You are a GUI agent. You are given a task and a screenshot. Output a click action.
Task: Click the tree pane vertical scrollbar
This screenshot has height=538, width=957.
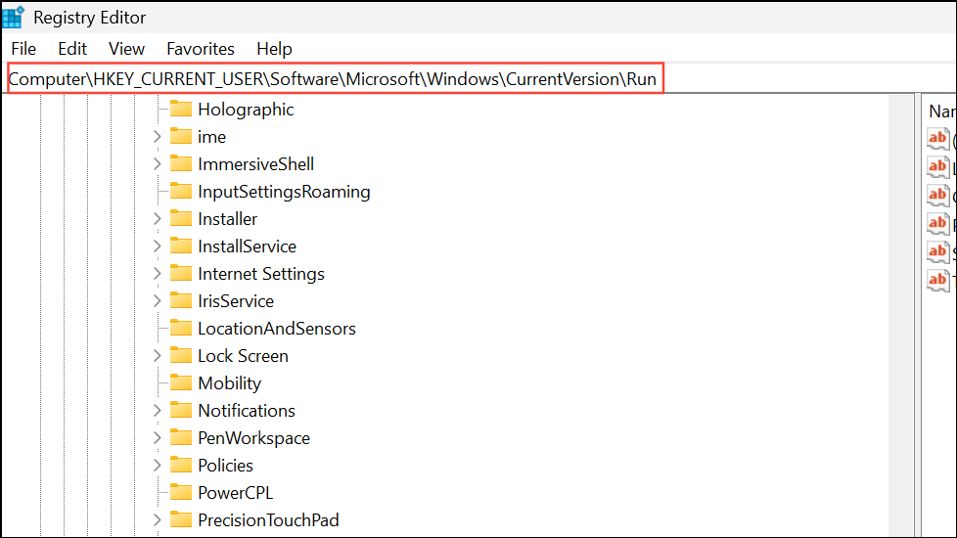(x=901, y=313)
